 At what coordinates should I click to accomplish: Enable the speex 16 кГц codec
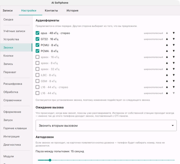click(37, 57)
